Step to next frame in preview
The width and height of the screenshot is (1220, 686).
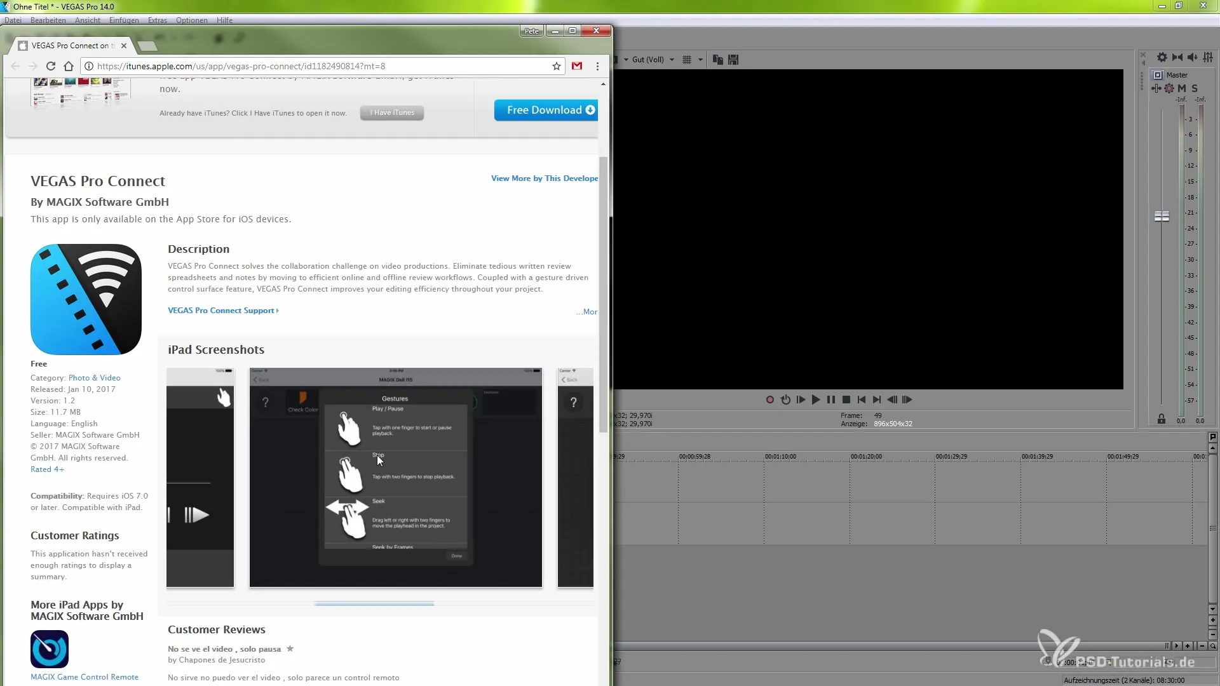[x=907, y=400]
